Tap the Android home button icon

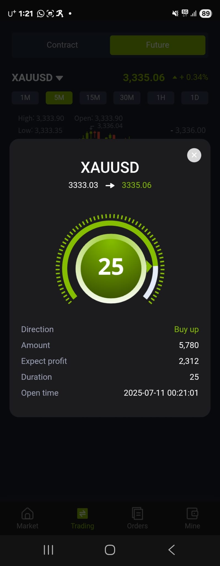click(110, 550)
